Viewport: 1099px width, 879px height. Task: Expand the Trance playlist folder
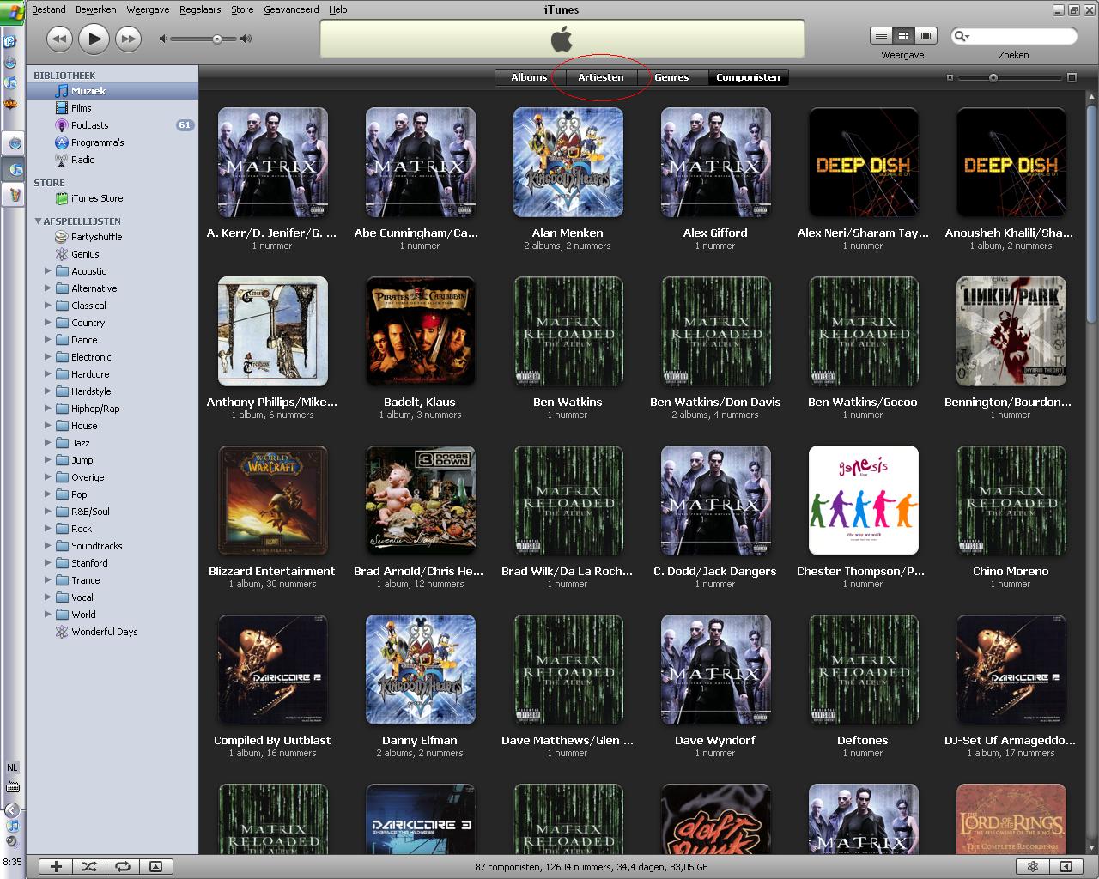pos(48,580)
